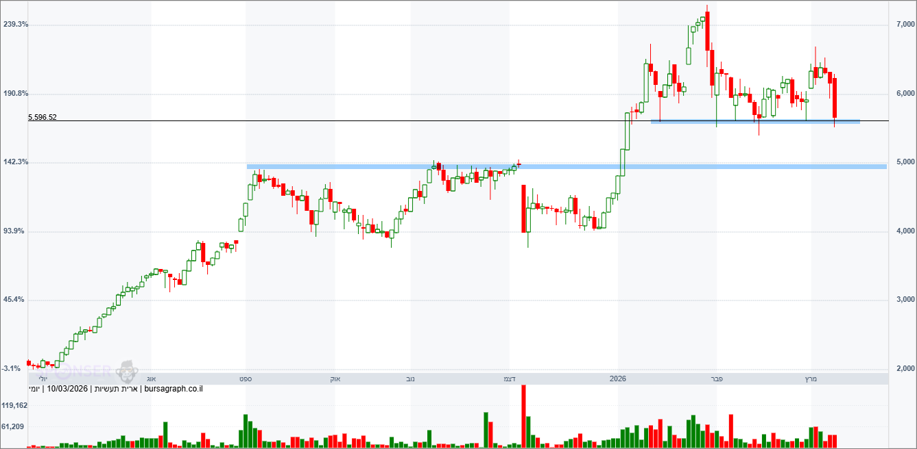The width and height of the screenshot is (917, 449).
Task: Click the 2,000 price axis label
Action: click(x=905, y=369)
